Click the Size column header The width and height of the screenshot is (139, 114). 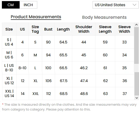(x=9, y=29)
